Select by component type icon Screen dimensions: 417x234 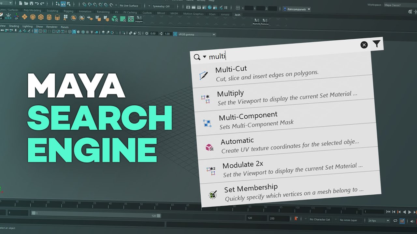pos(69,4)
